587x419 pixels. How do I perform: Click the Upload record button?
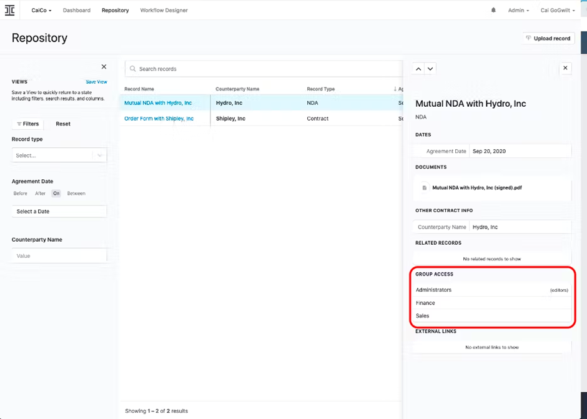[x=548, y=38]
